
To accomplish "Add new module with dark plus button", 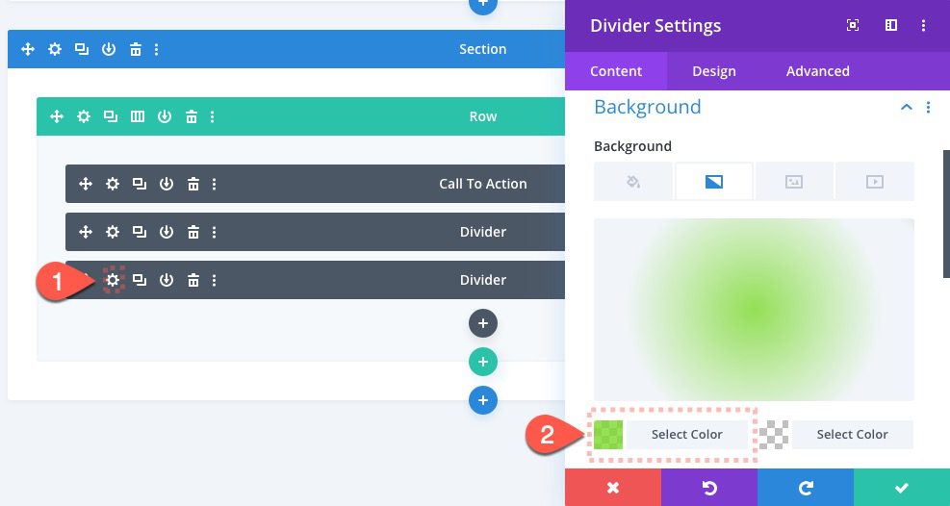I will (x=483, y=323).
